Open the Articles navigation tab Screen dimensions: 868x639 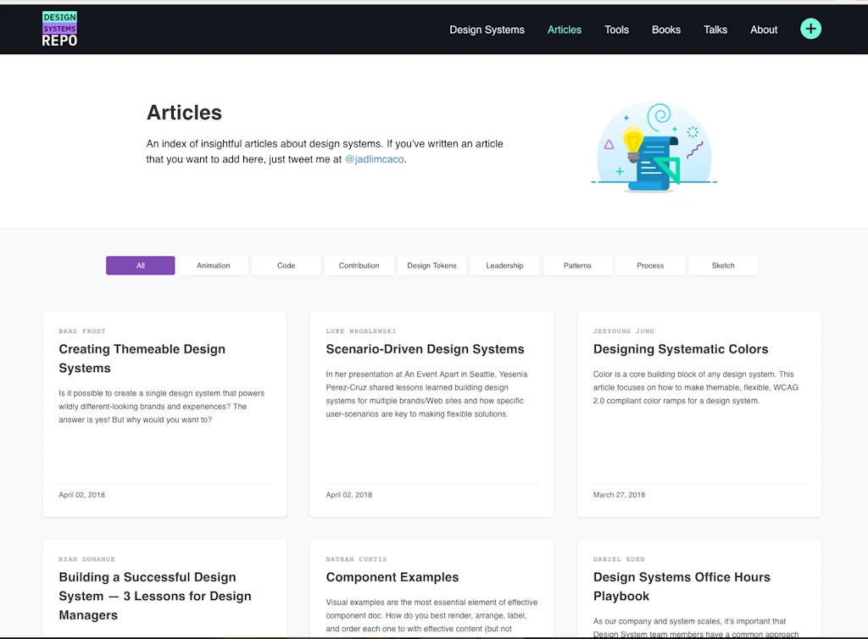pyautogui.click(x=564, y=30)
